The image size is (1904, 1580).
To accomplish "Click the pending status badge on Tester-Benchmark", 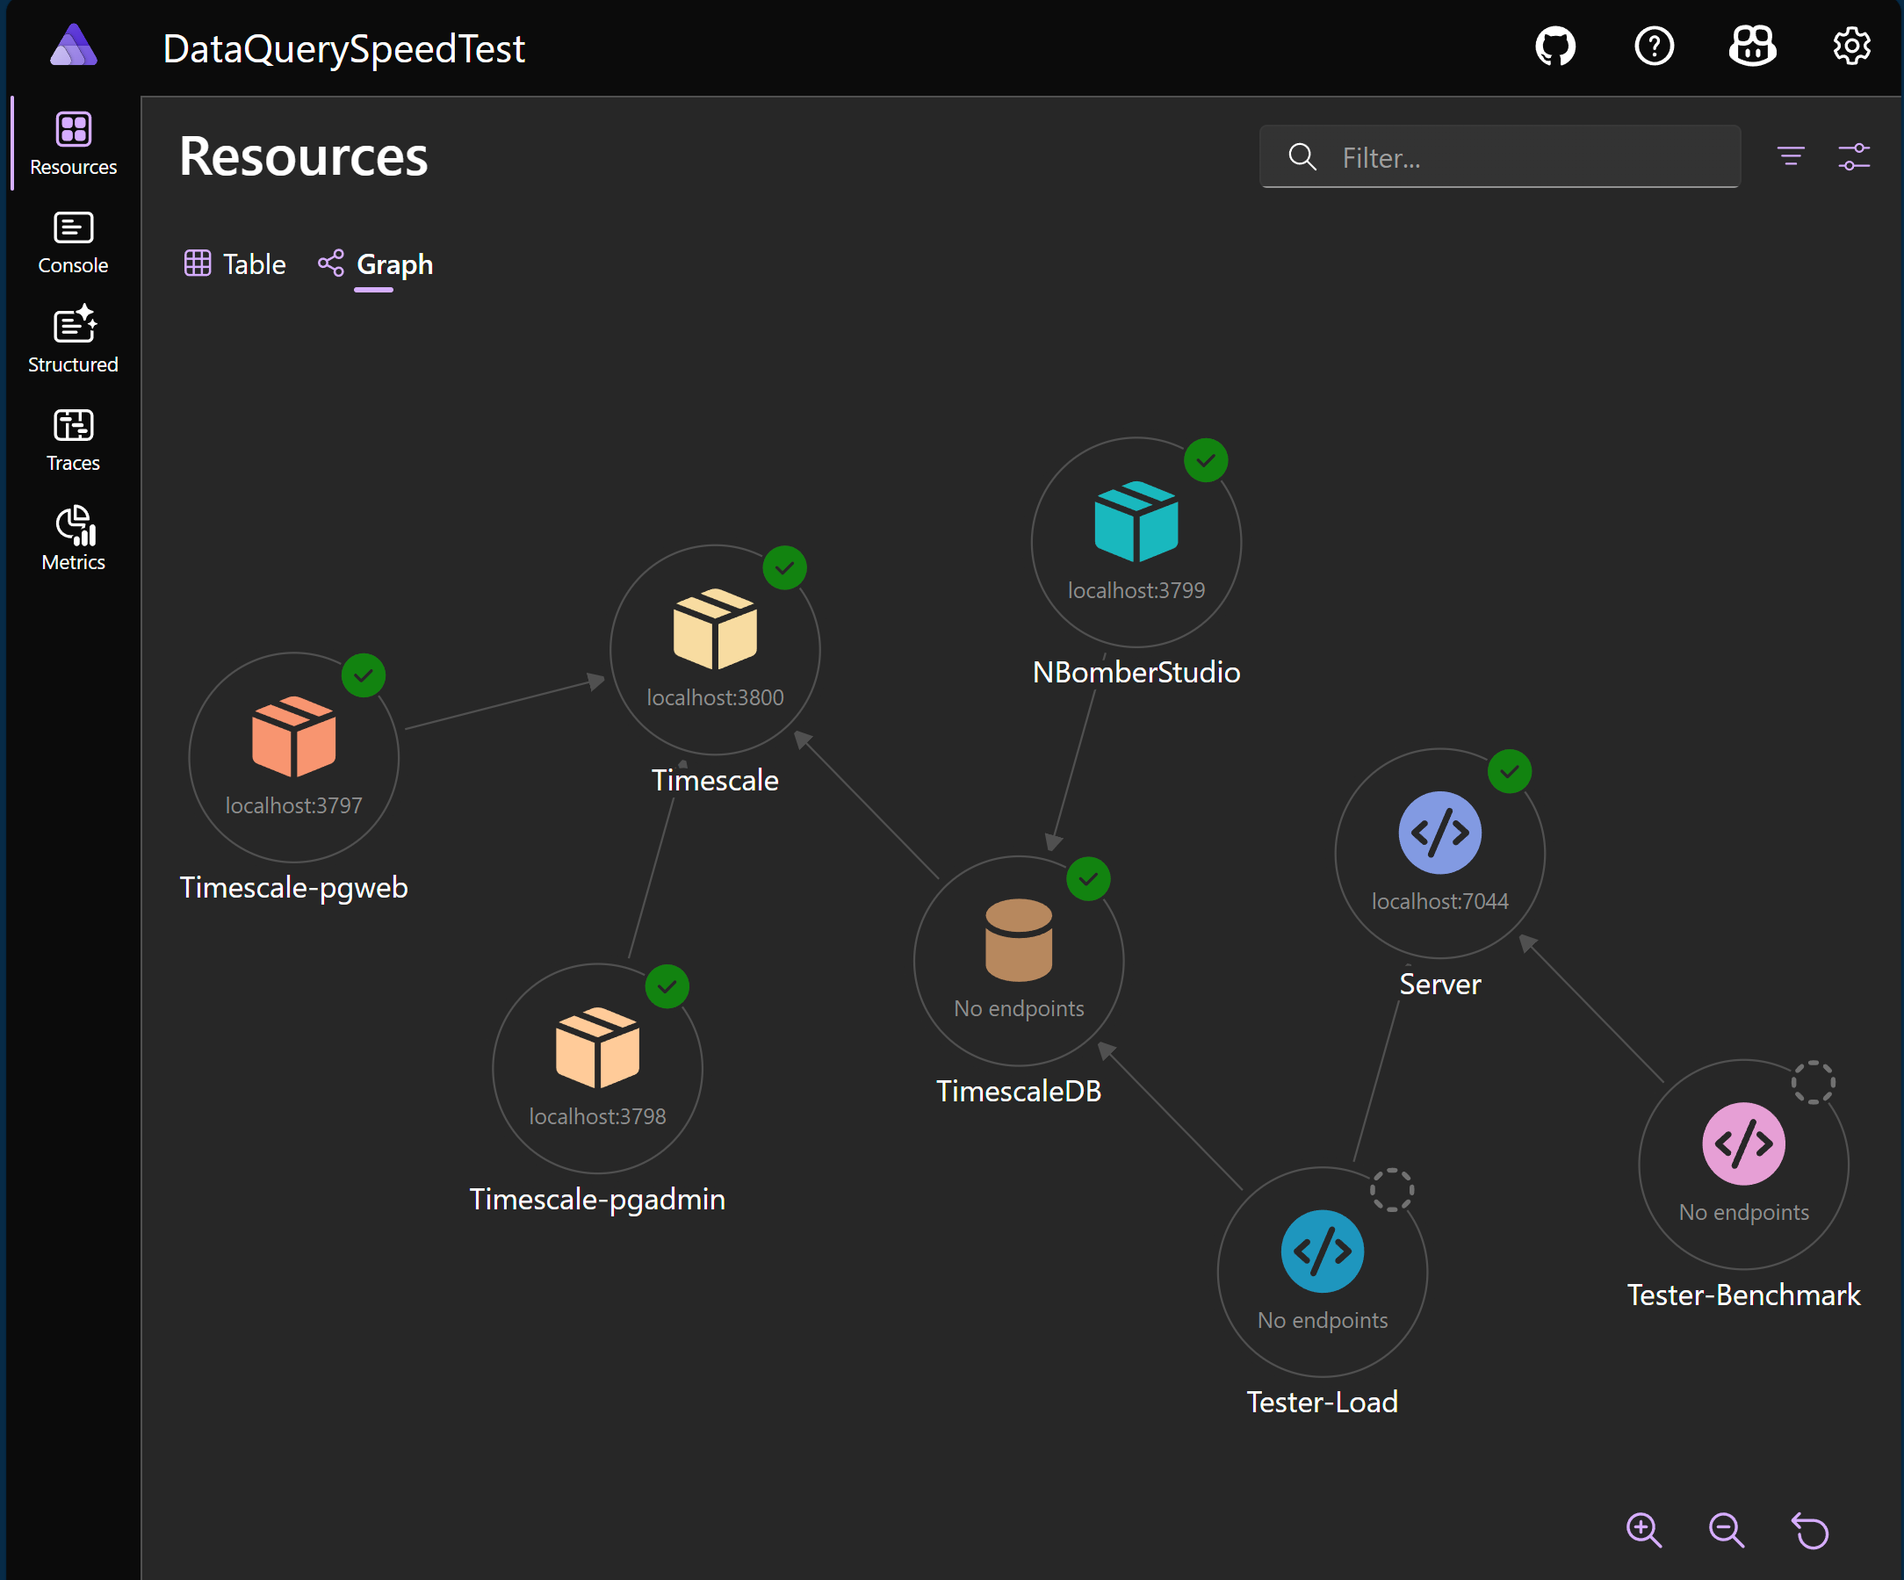I will 1814,1082.
